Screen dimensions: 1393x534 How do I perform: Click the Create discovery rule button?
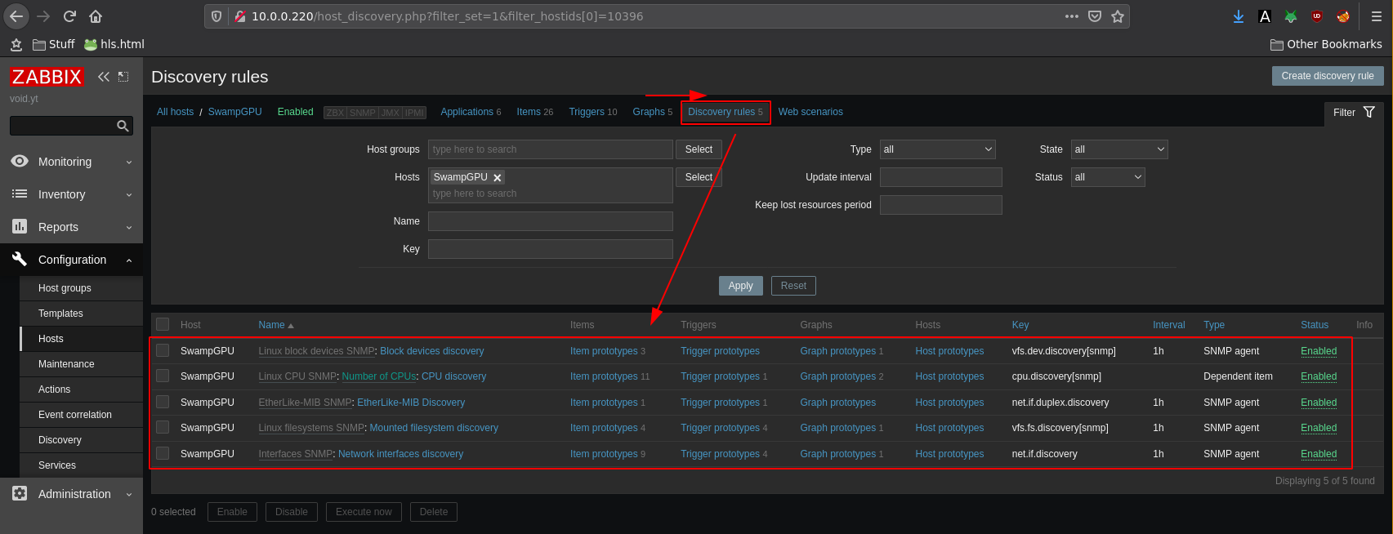pos(1328,76)
